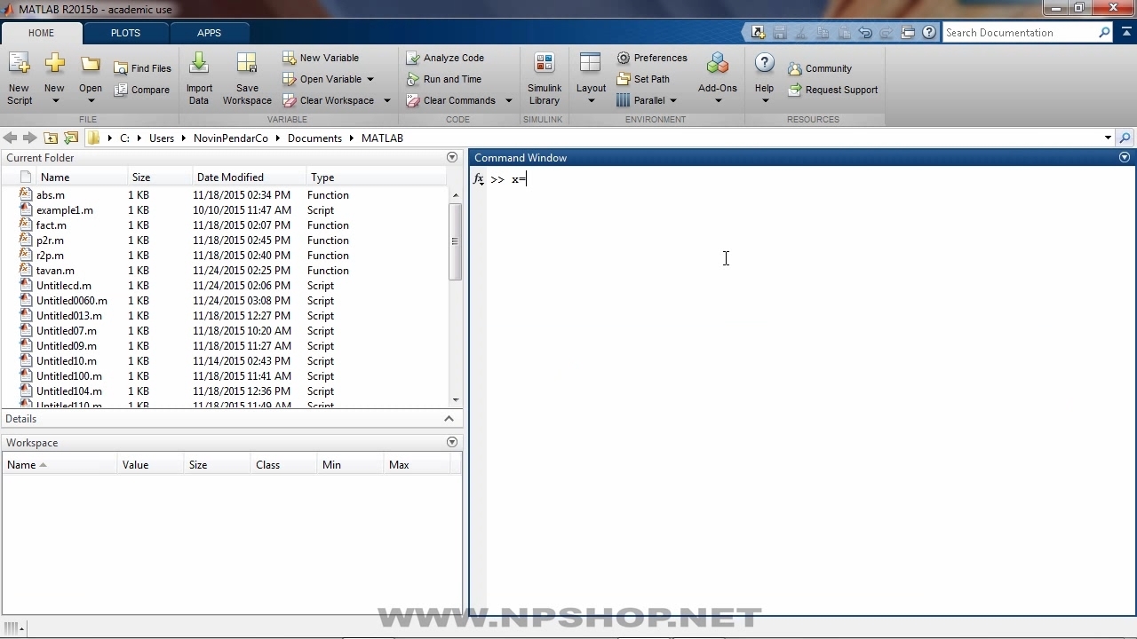Expand the Parallel dropdown menu
The height and width of the screenshot is (639, 1137).
673,100
